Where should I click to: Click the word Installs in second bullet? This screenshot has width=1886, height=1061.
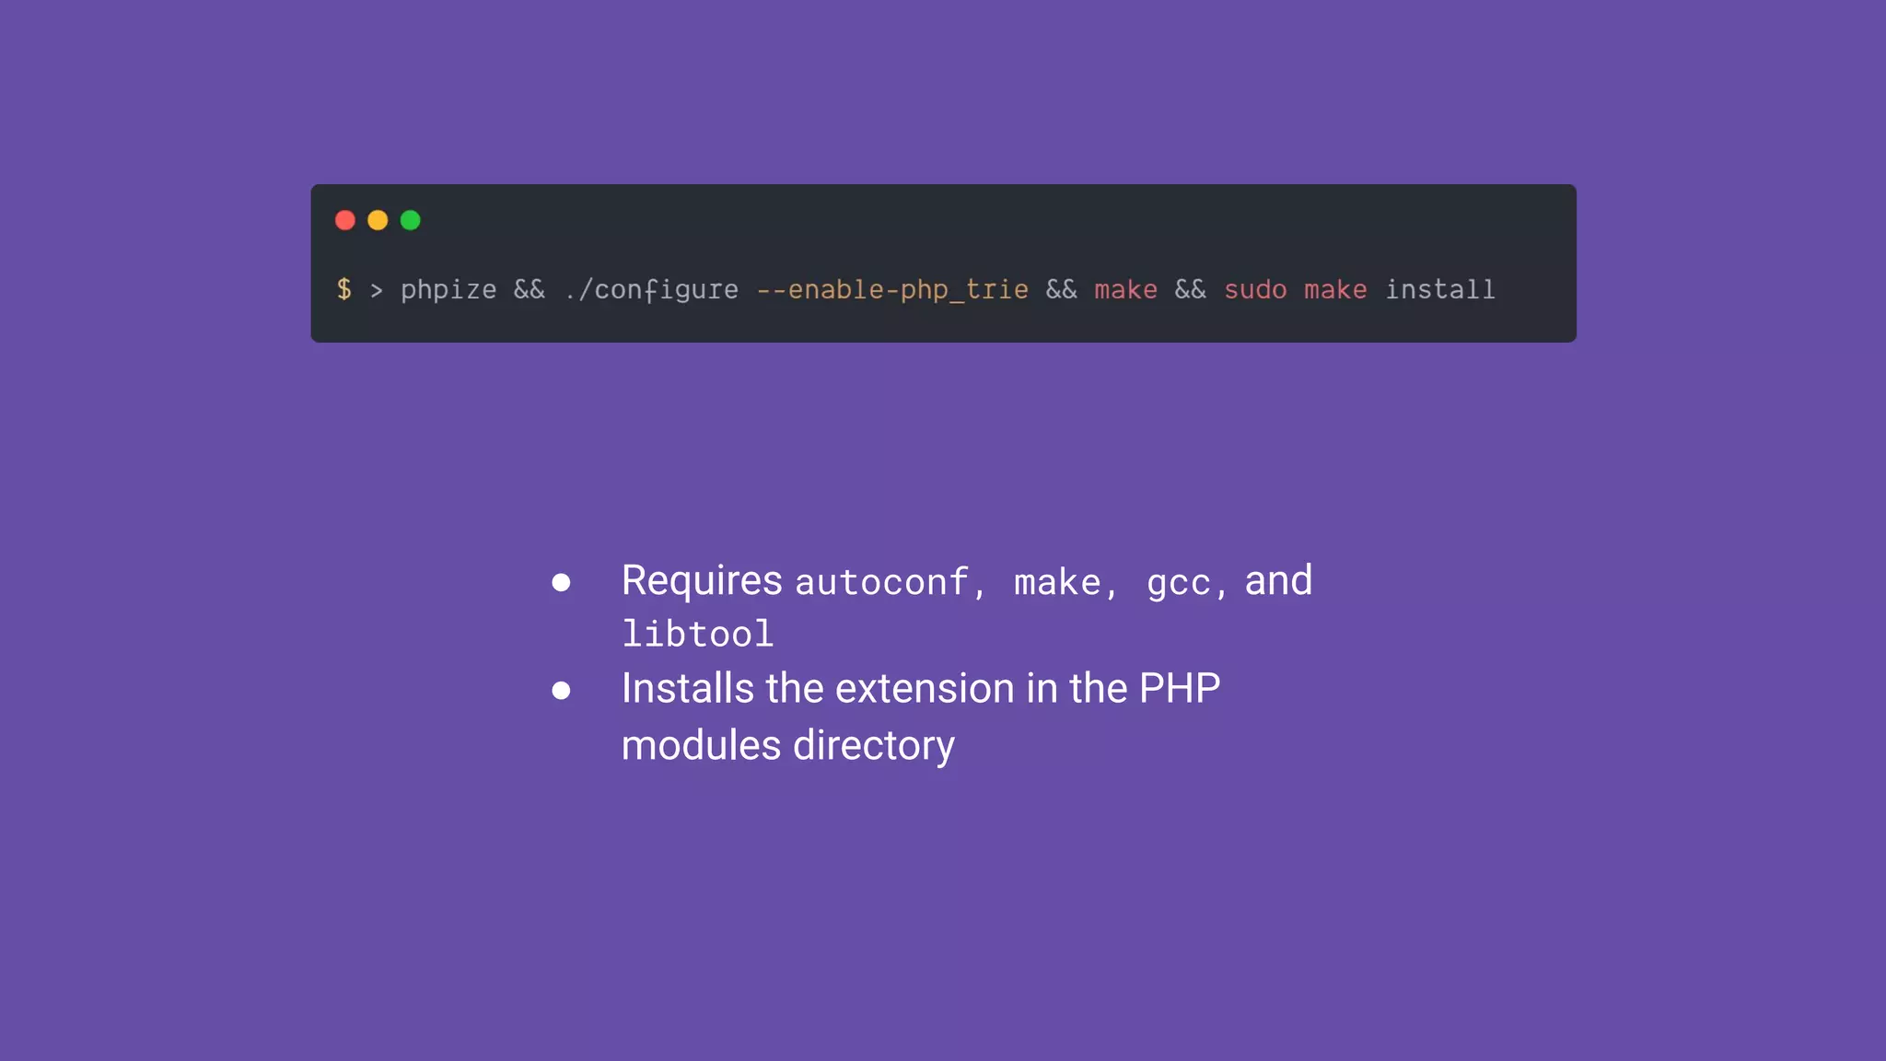tap(687, 689)
